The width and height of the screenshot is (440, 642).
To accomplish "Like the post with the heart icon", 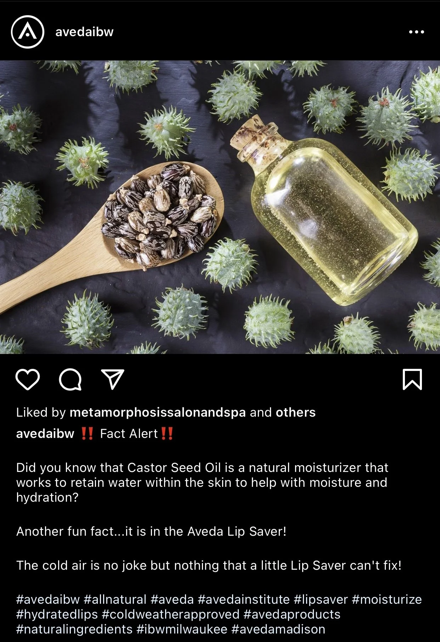I will pyautogui.click(x=28, y=379).
